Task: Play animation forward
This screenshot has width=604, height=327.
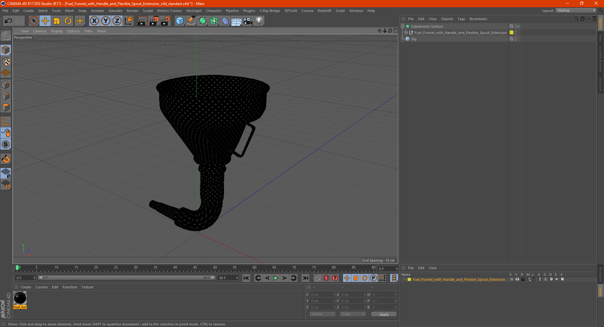Action: point(276,278)
